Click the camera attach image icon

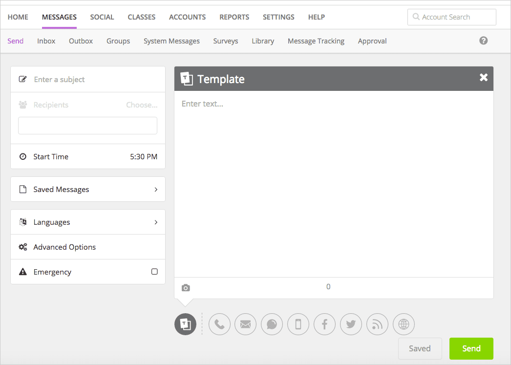click(186, 288)
